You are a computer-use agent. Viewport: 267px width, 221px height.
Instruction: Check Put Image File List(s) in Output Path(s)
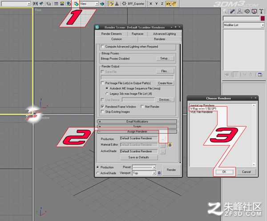point(102,83)
